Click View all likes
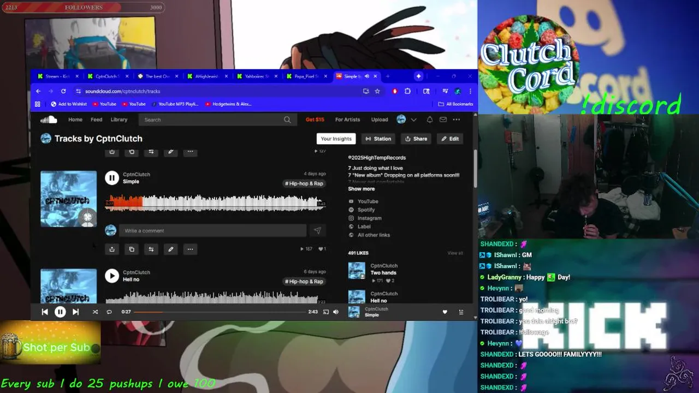Viewport: 699px width, 393px height. 455,253
